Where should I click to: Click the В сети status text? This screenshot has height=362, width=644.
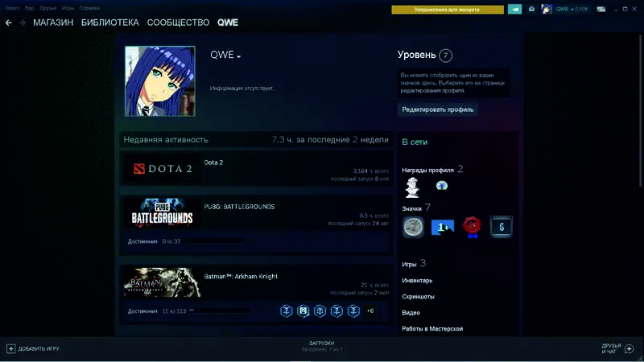point(415,142)
